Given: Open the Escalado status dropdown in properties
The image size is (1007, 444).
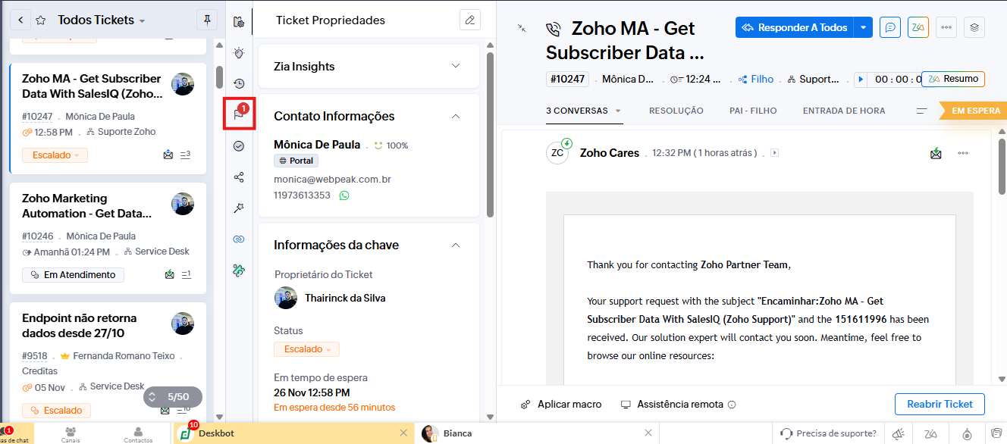Looking at the screenshot, I should (307, 349).
